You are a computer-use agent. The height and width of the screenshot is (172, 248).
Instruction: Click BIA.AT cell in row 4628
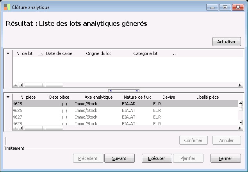pos(128,123)
